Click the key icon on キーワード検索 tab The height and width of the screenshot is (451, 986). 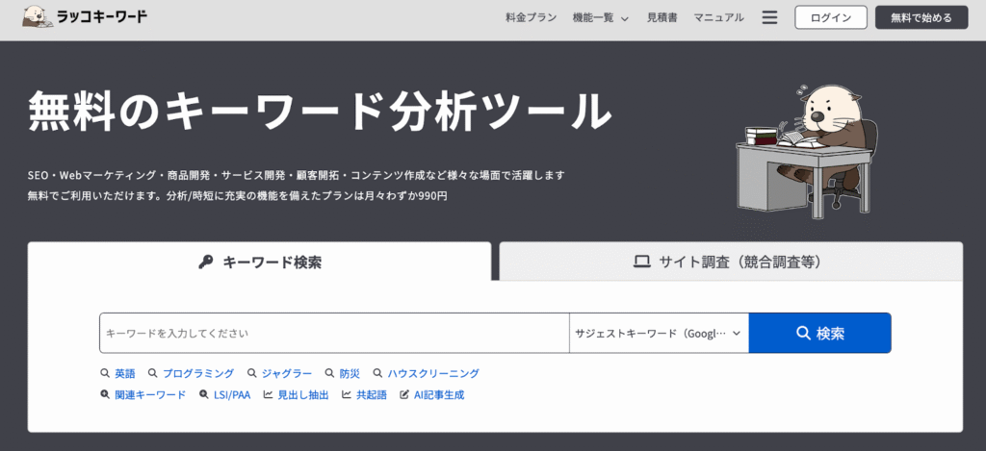(x=206, y=262)
